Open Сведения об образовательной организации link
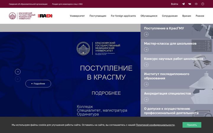213x133 pixels. (x=28, y=4)
